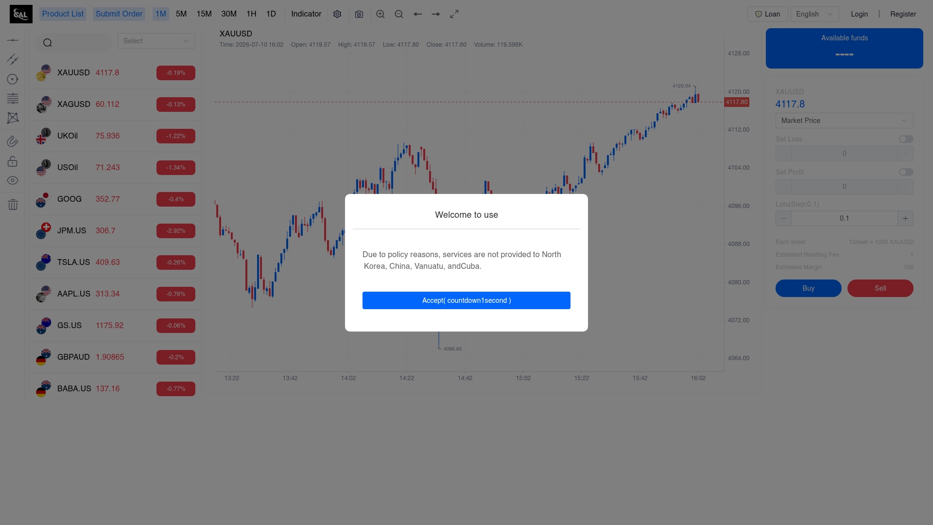Viewport: 933px width, 525px height.
Task: Click the blue Buy button
Action: click(x=809, y=288)
